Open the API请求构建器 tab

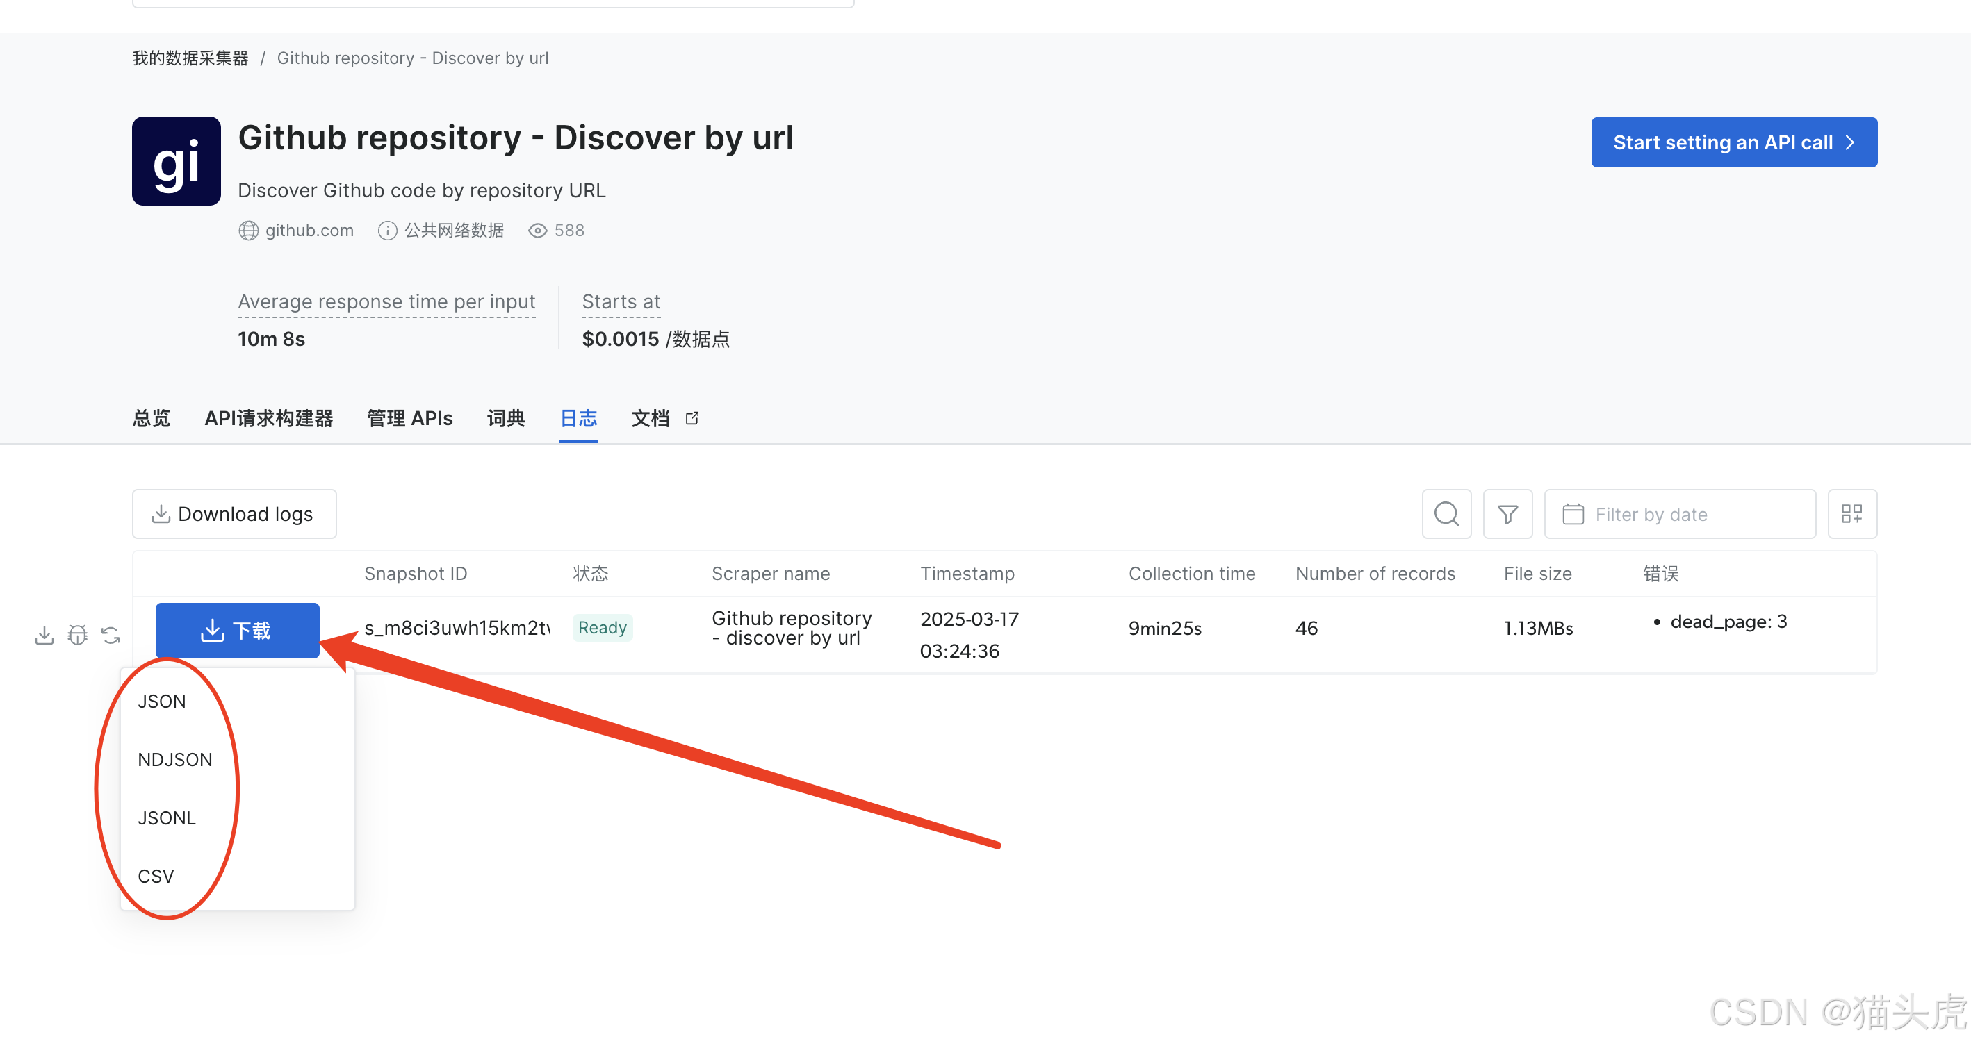[268, 418]
